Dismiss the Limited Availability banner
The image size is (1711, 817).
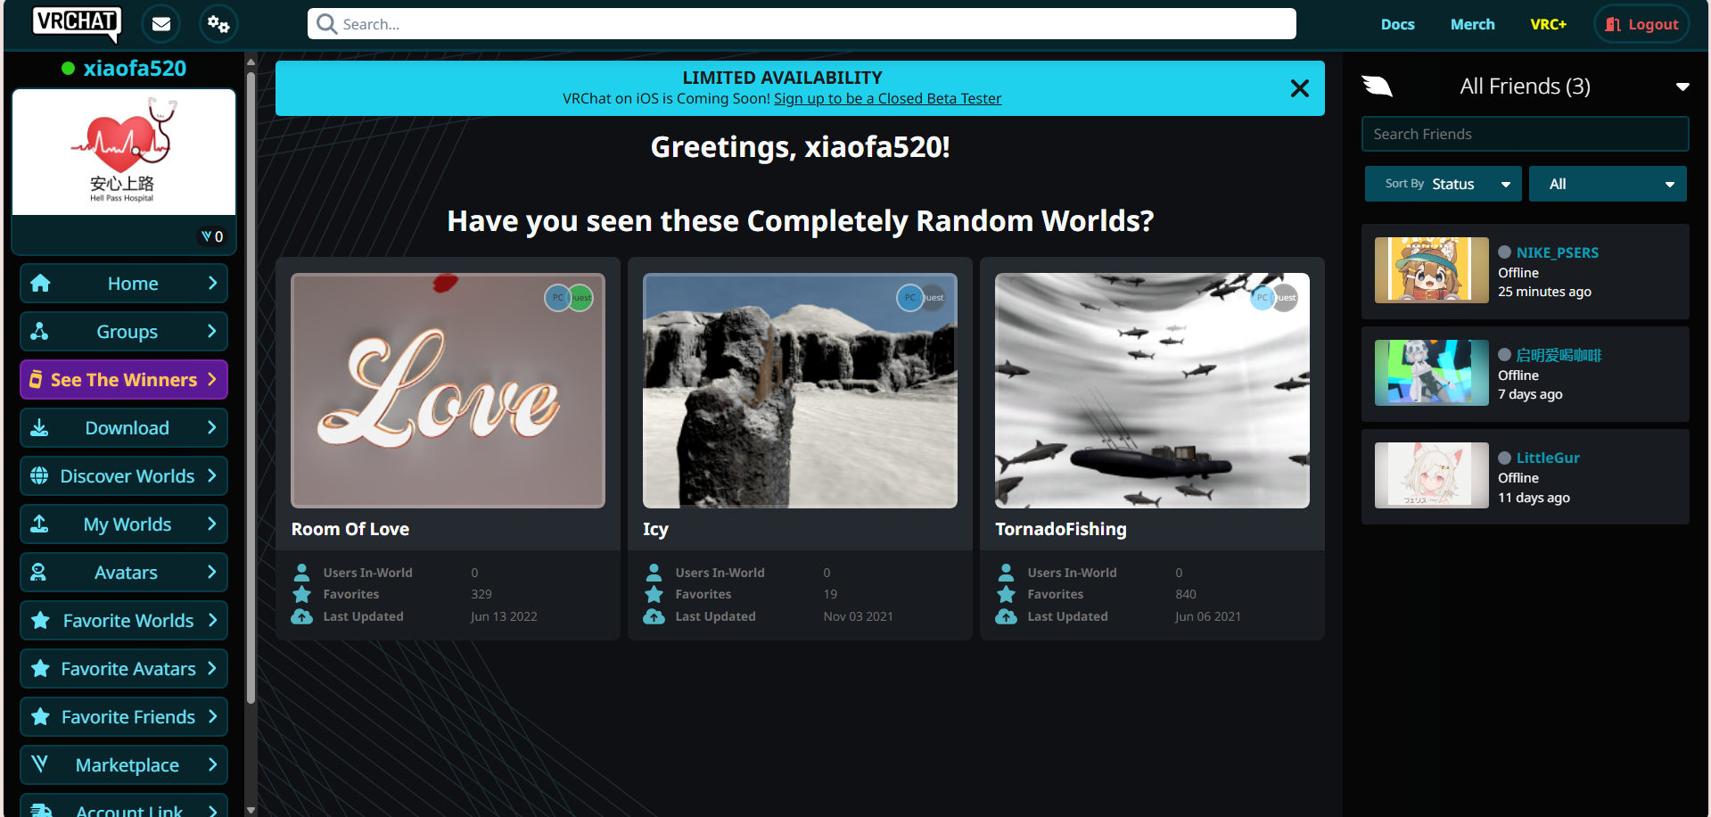(1299, 88)
